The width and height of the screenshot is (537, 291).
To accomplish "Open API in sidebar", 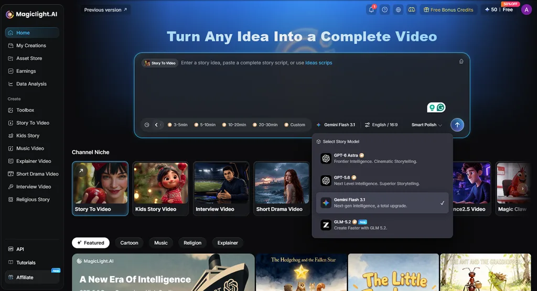I will (x=32, y=249).
